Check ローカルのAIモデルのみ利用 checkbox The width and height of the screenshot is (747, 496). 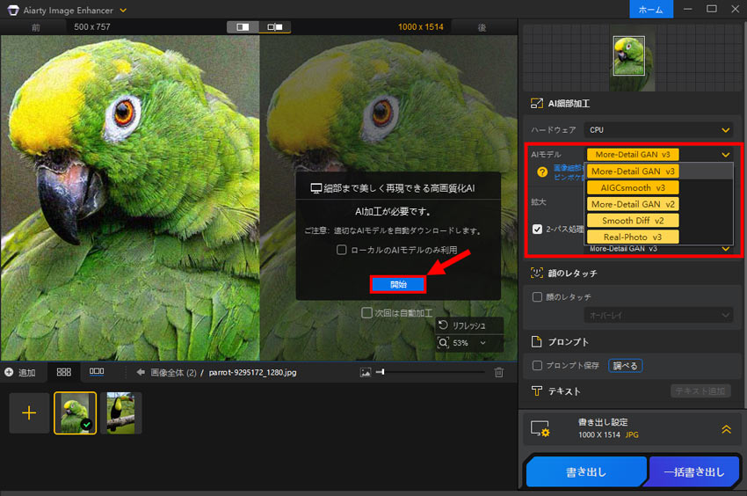click(342, 250)
